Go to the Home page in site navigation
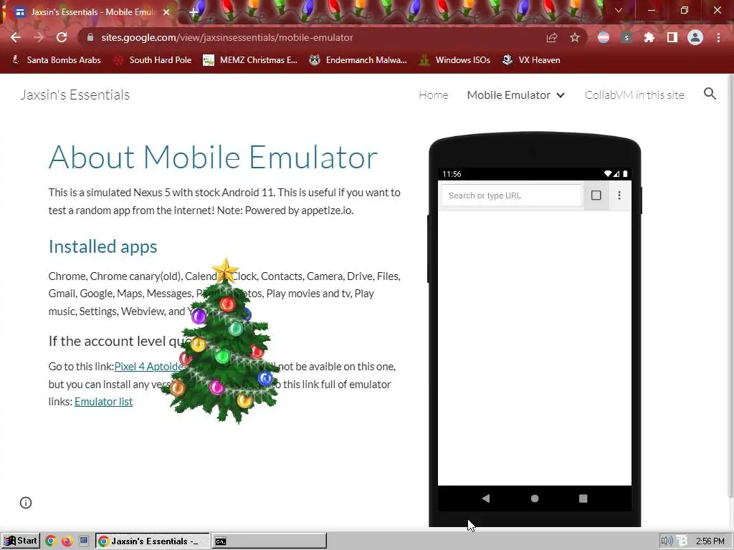The image size is (734, 550). pyautogui.click(x=434, y=95)
